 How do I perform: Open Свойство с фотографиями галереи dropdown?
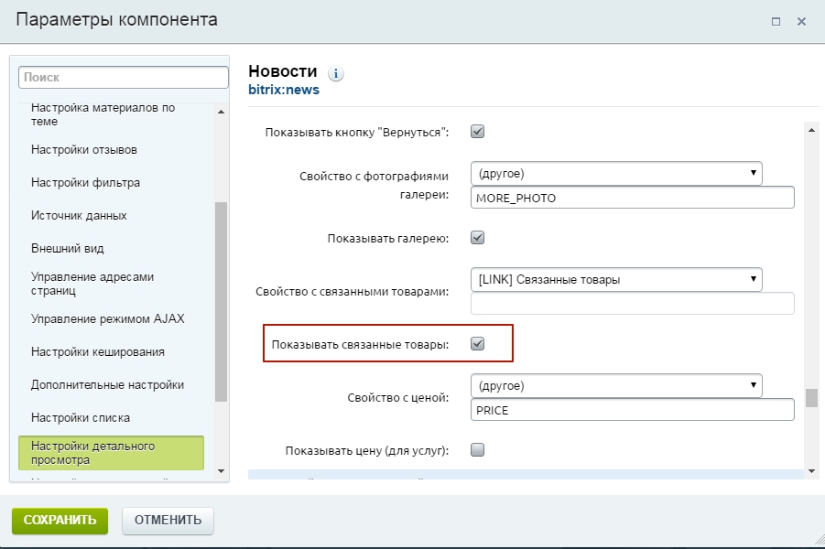click(616, 173)
